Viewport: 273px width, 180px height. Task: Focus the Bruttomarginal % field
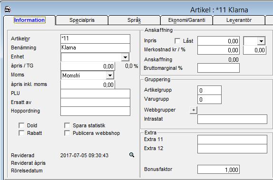coord(218,68)
